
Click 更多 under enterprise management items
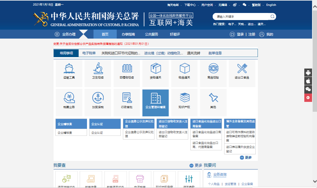pos(246,157)
